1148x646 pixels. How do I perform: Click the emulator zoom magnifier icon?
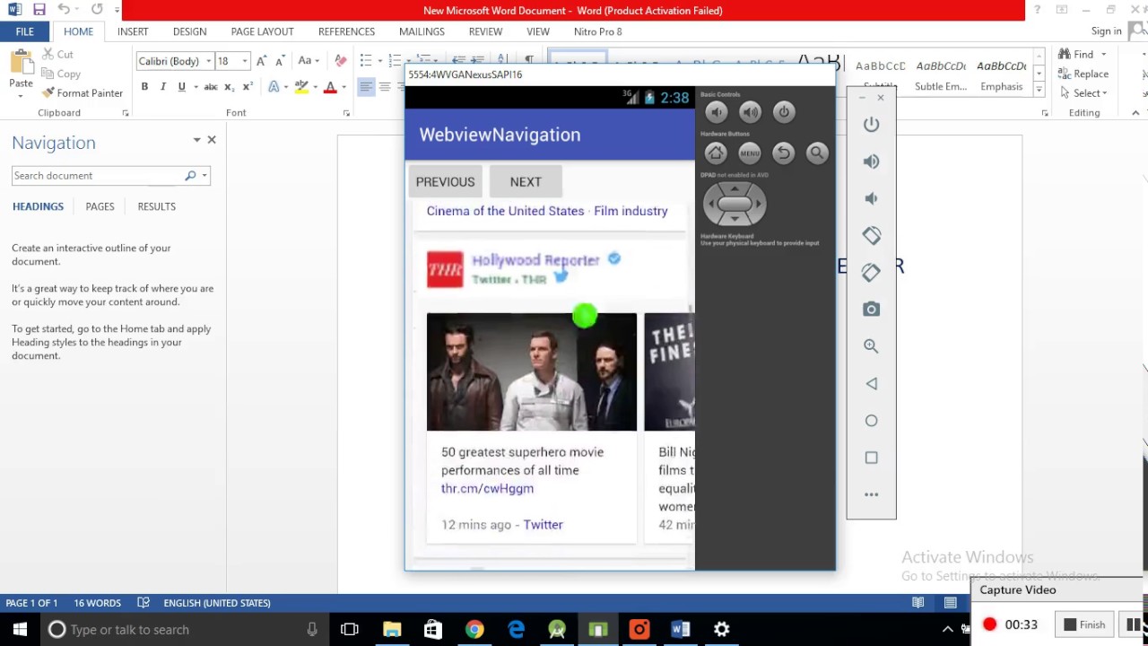pos(871,345)
